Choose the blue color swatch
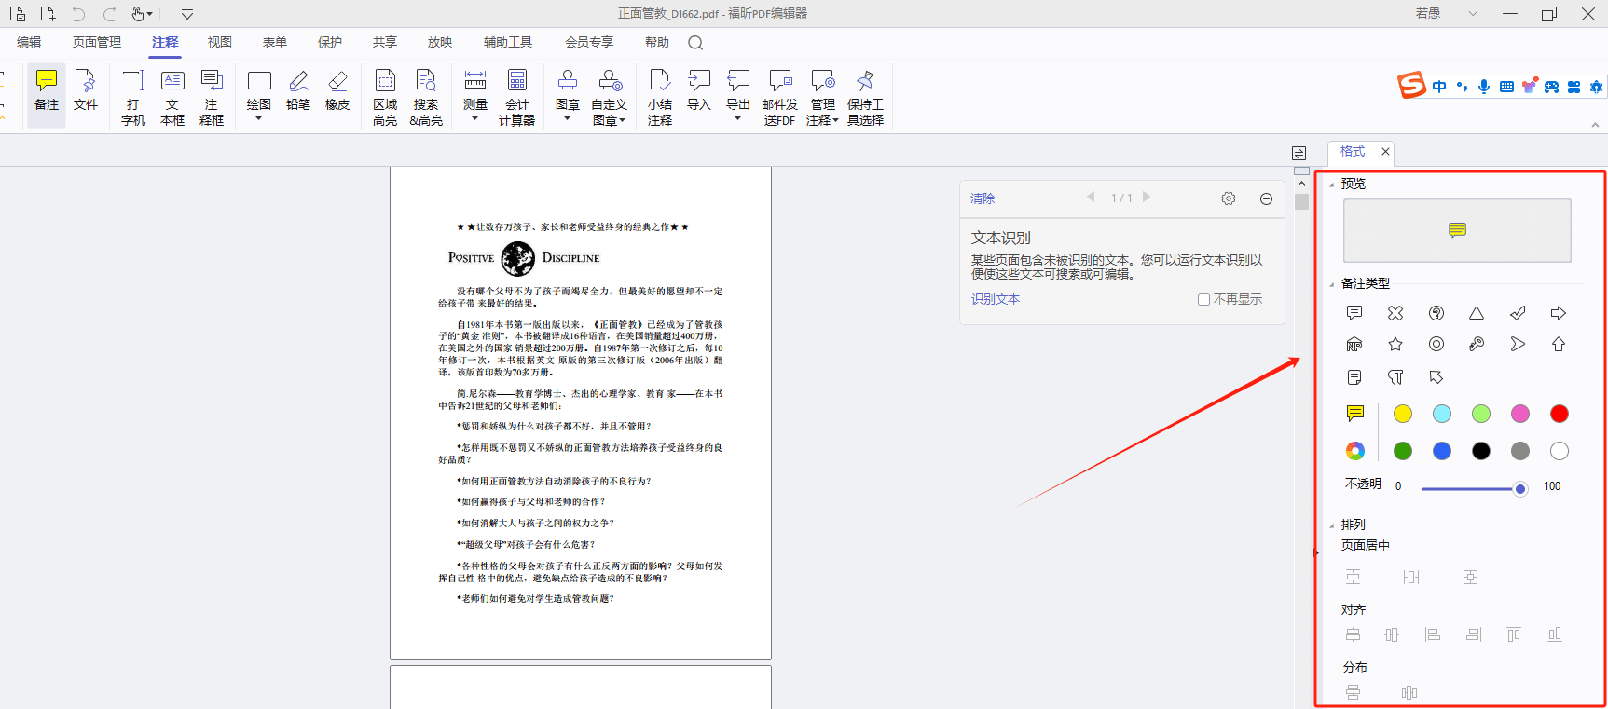The height and width of the screenshot is (709, 1608). 1442,451
